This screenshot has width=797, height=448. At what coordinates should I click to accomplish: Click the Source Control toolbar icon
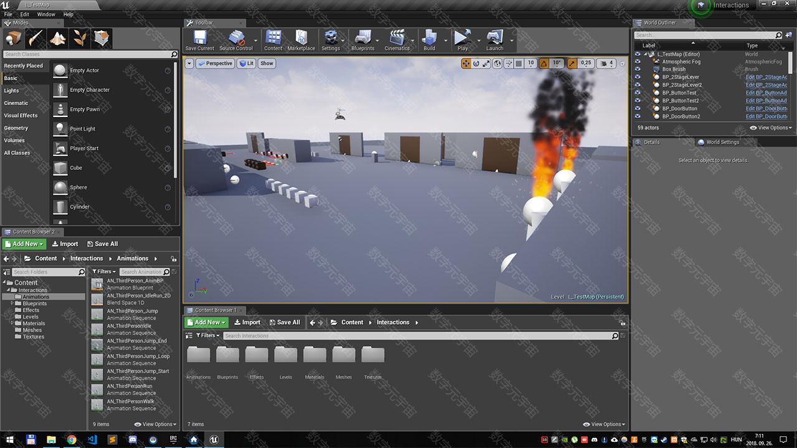236,40
